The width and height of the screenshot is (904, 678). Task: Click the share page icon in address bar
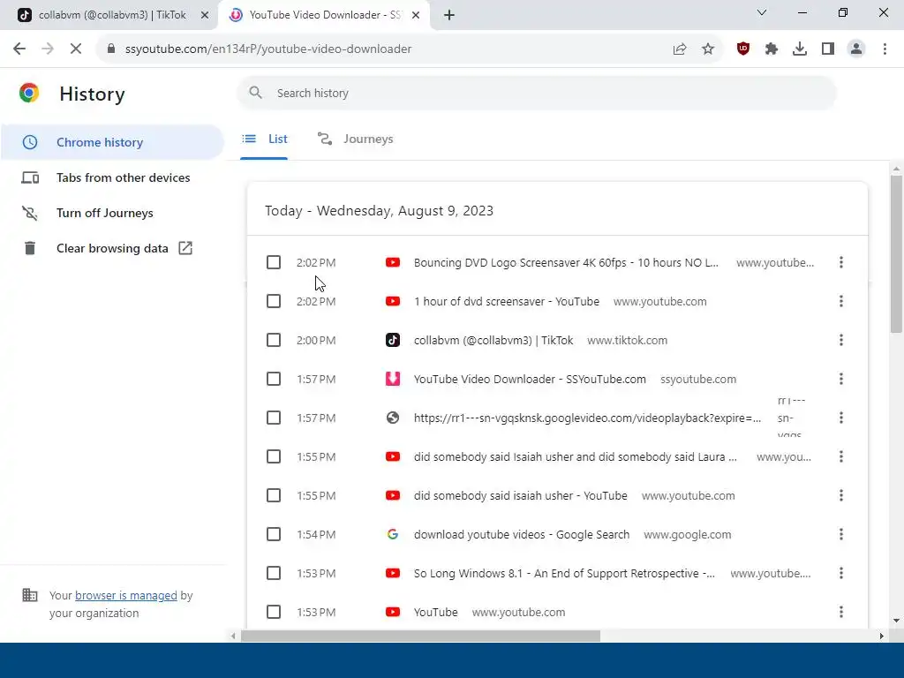680,49
